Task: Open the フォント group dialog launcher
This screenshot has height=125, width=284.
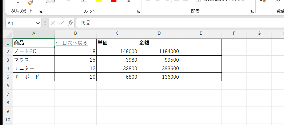Action: coord(139,12)
